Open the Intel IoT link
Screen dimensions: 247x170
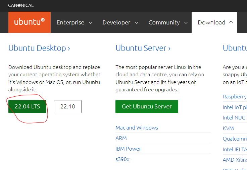235,107
